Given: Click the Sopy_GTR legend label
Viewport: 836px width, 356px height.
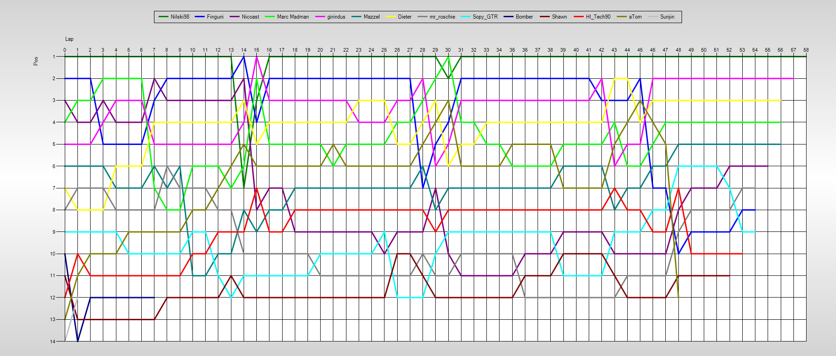Looking at the screenshot, I should [x=485, y=17].
